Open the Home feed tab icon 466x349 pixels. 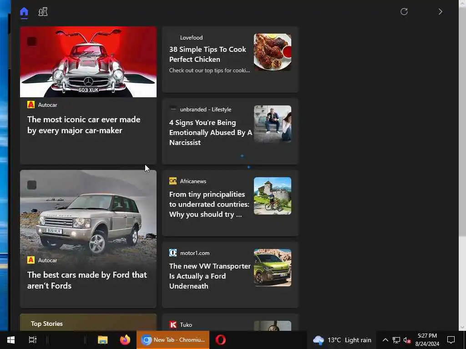(24, 12)
